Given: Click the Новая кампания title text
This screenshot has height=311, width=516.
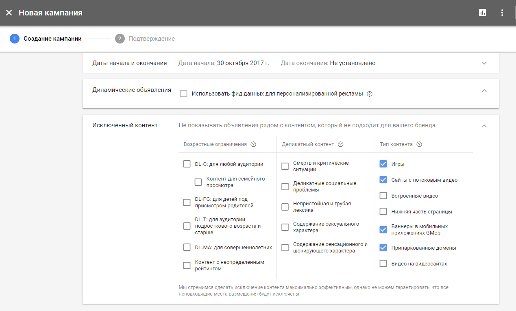Looking at the screenshot, I should 50,13.
